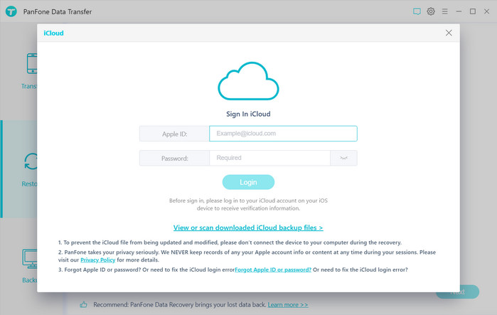Click the PanFone logo icon in title bar
Image resolution: width=497 pixels, height=315 pixels.
(11, 11)
